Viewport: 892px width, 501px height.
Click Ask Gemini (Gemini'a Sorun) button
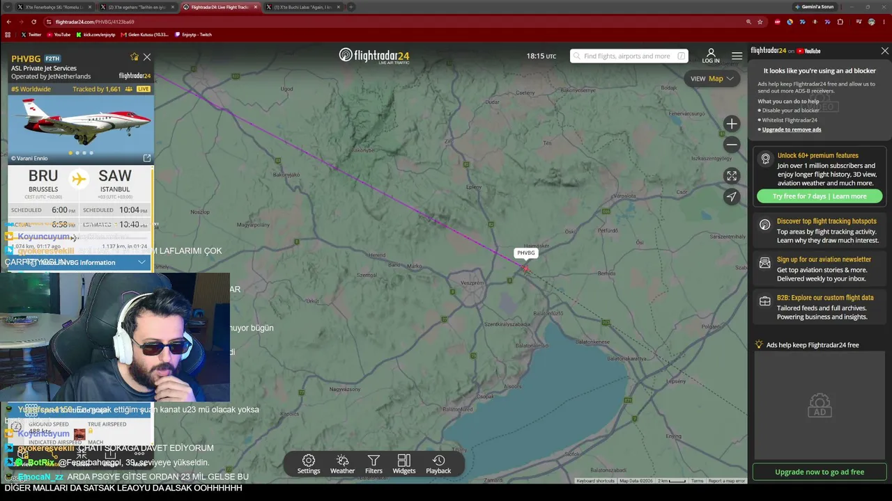pyautogui.click(x=813, y=7)
